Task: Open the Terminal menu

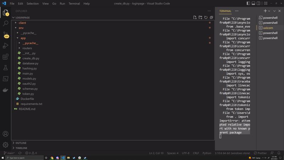Action: [x=74, y=4]
